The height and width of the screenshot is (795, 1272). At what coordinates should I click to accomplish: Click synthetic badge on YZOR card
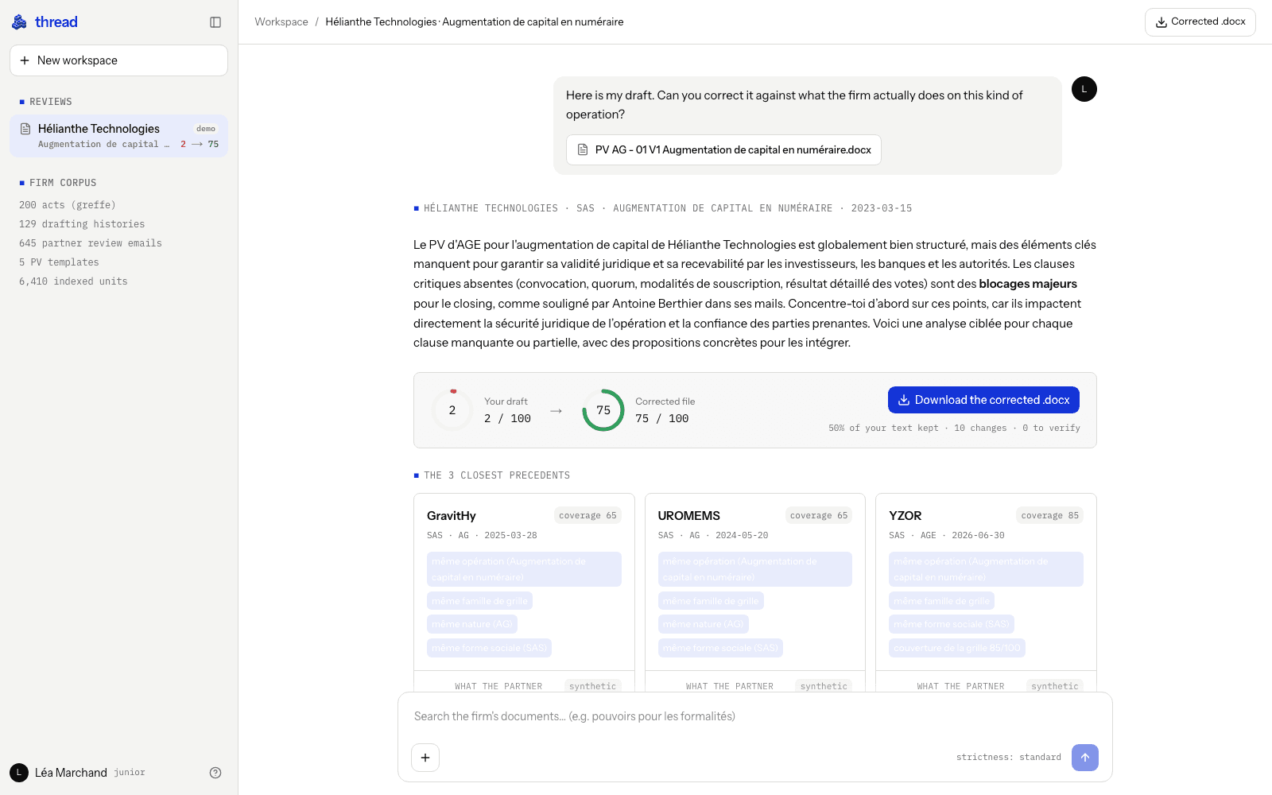tap(1054, 686)
